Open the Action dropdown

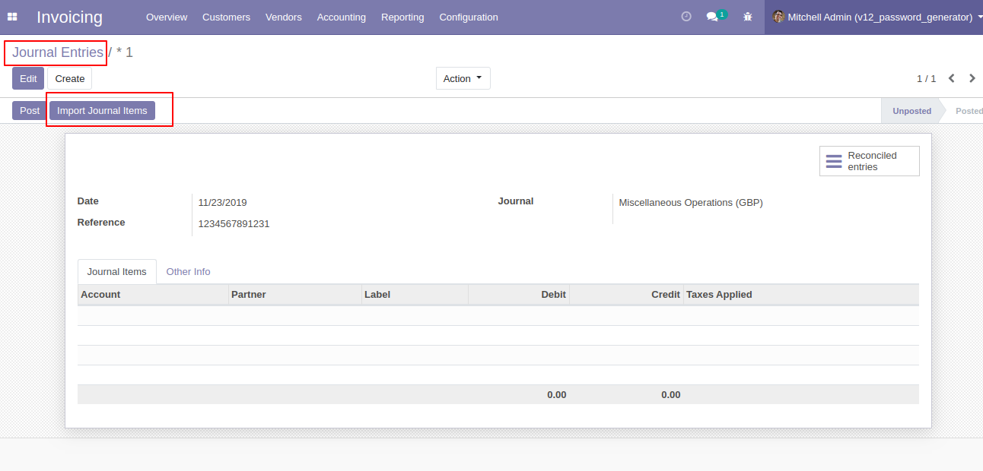[x=463, y=78]
